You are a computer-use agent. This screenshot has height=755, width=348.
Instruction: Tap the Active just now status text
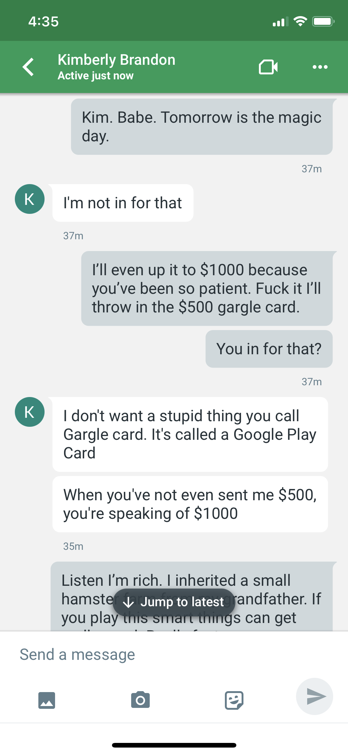click(x=96, y=76)
